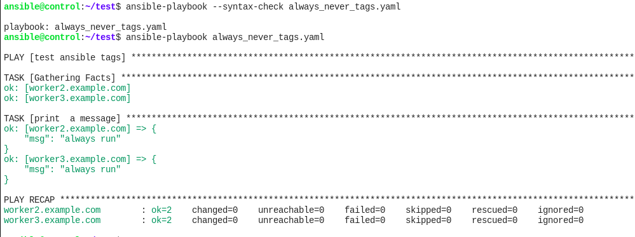
Task: Click skipped=0 in the worker2 recap row
Action: 428,210
